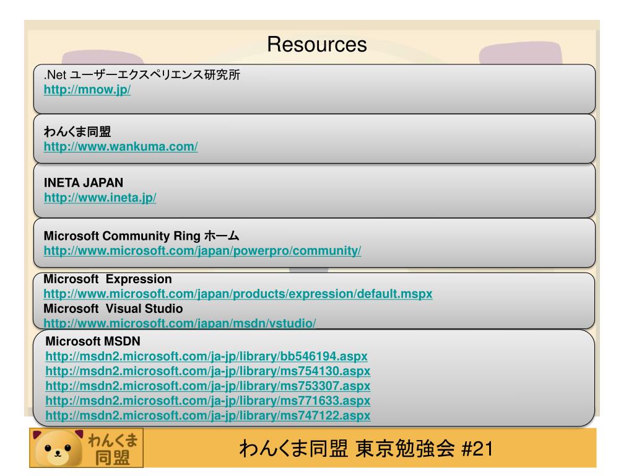Open the MSDN ms754130.aspx link
634x476 pixels.
(x=208, y=371)
